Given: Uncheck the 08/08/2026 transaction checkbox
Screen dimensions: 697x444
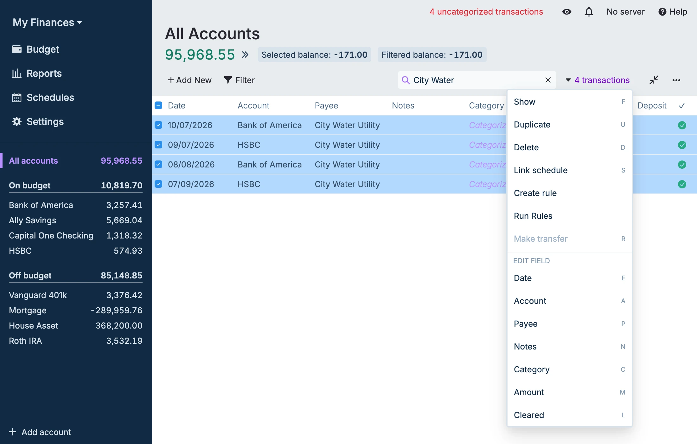Looking at the screenshot, I should 158,164.
